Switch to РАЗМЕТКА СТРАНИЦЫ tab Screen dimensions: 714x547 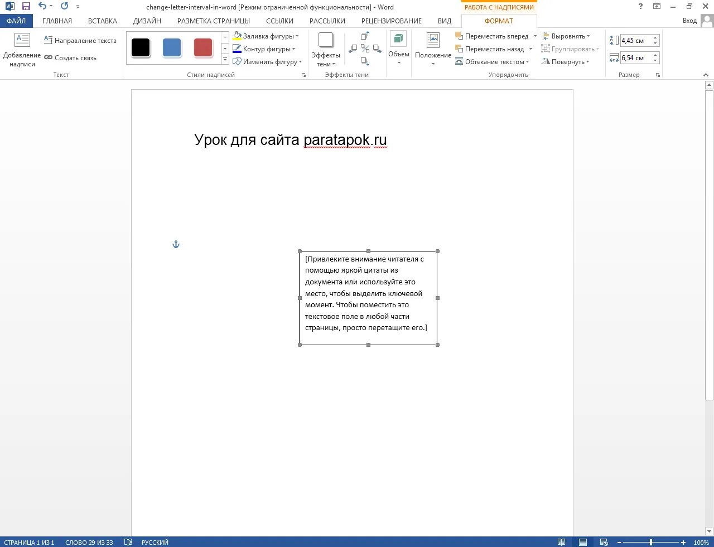(214, 21)
